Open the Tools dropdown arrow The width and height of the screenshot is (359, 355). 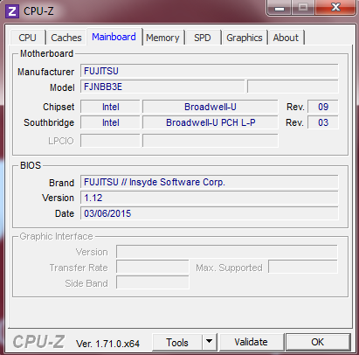(x=210, y=342)
